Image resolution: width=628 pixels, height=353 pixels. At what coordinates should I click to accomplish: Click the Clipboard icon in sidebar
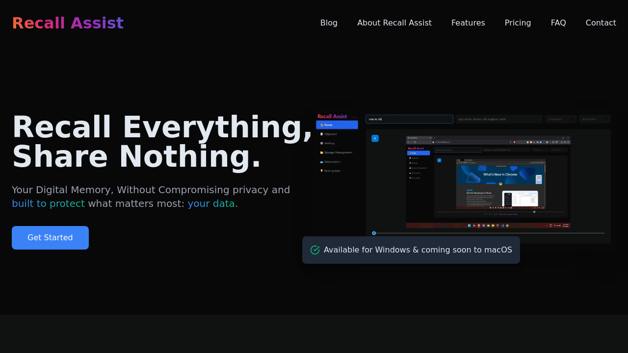(321, 134)
